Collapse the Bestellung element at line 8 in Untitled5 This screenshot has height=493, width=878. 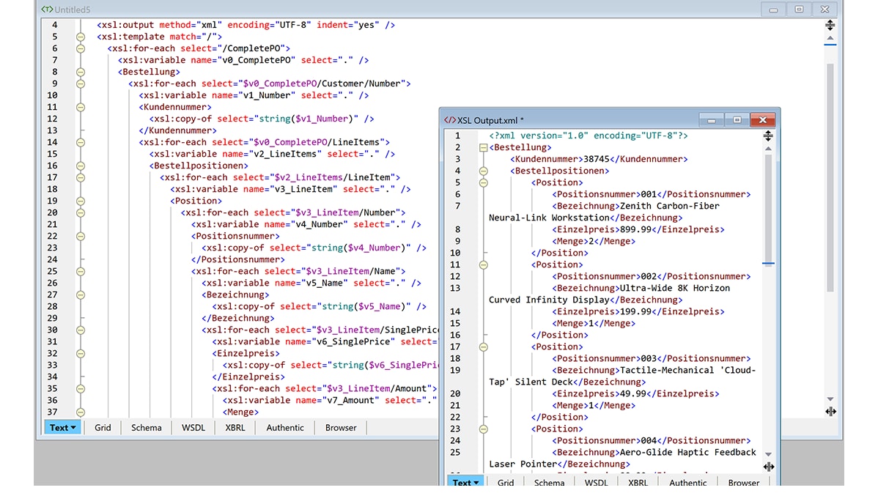pos(81,73)
